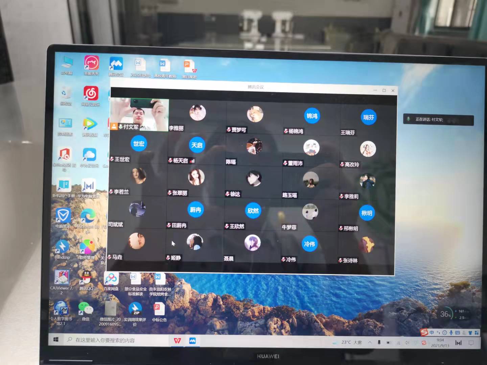Open the Tencent Video desktop shortcut
487x365 pixels.
[x=90, y=125]
